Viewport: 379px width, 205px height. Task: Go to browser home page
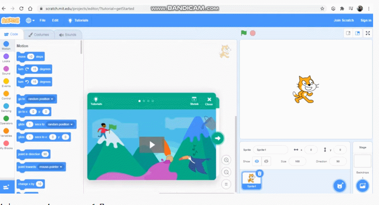(x=30, y=8)
